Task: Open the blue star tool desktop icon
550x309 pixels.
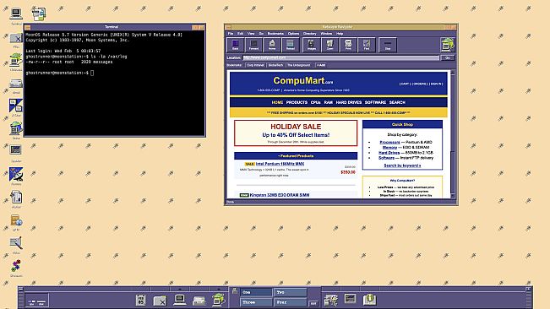Action: click(16, 174)
